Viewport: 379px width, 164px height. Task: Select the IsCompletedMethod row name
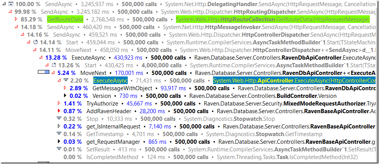click(x=112, y=157)
